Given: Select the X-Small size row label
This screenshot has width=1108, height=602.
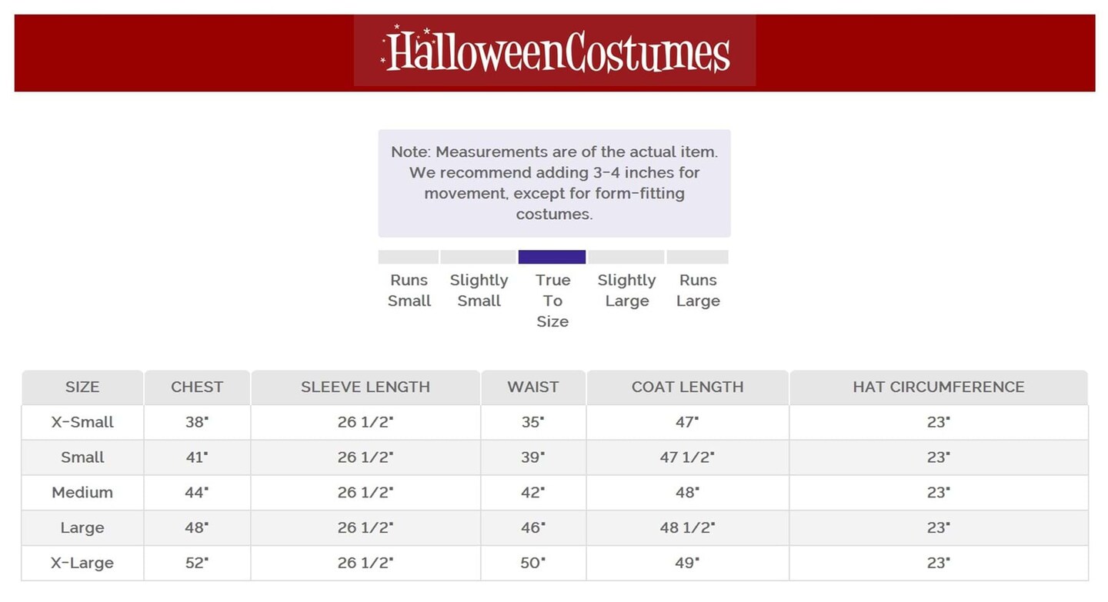Looking at the screenshot, I should [82, 422].
